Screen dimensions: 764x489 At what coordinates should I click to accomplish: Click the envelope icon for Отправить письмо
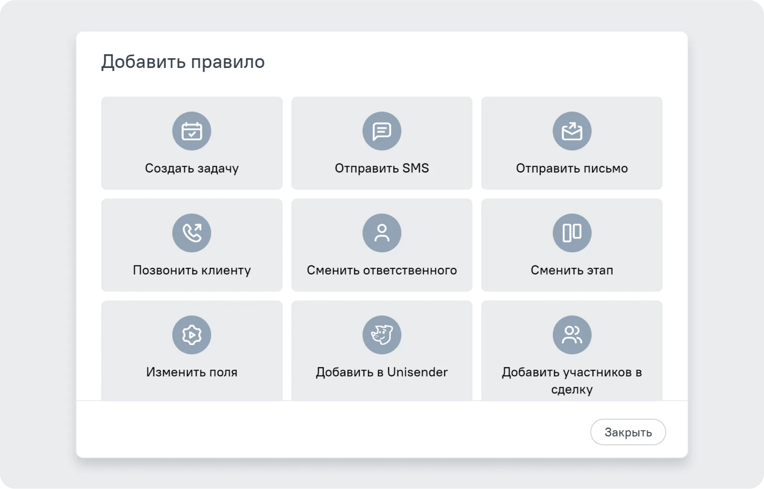[x=572, y=131]
